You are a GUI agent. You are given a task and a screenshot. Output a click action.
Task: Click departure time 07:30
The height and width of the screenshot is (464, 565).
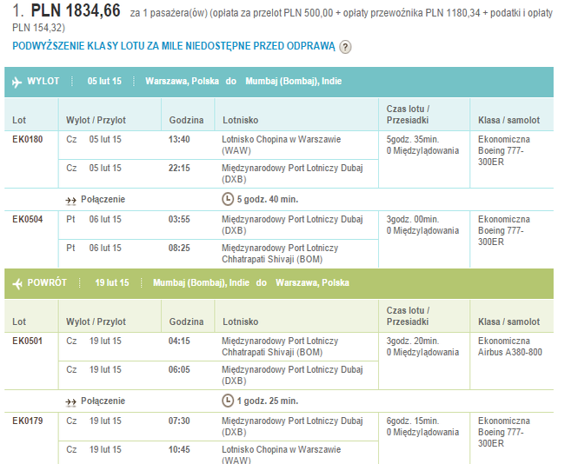(x=179, y=421)
